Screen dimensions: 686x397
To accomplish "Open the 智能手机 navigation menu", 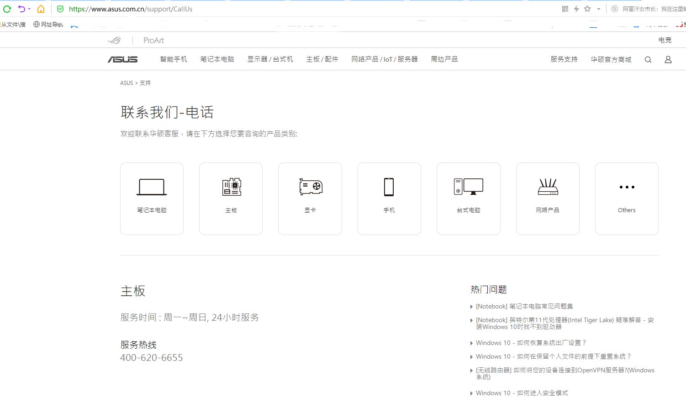I will (174, 59).
